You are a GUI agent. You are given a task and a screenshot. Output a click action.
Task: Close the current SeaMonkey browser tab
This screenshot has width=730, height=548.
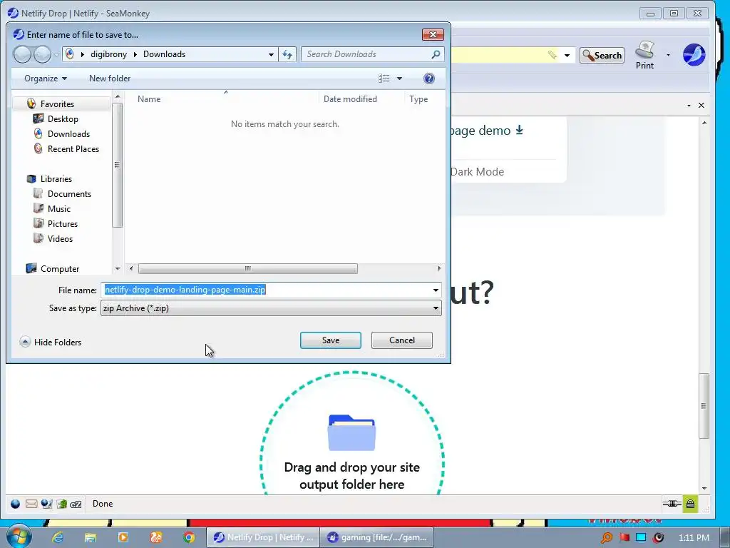701,106
